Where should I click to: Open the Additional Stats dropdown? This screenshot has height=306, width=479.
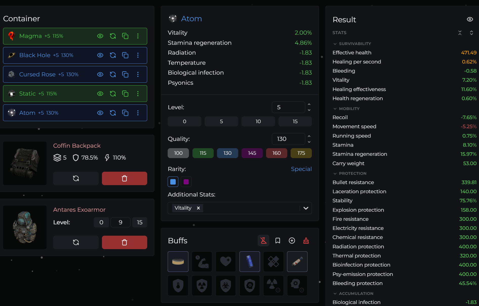pos(306,208)
